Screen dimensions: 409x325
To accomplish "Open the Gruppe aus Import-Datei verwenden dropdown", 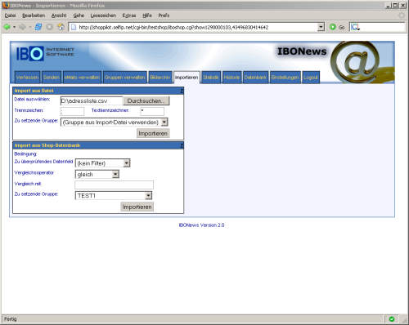I will pos(114,122).
